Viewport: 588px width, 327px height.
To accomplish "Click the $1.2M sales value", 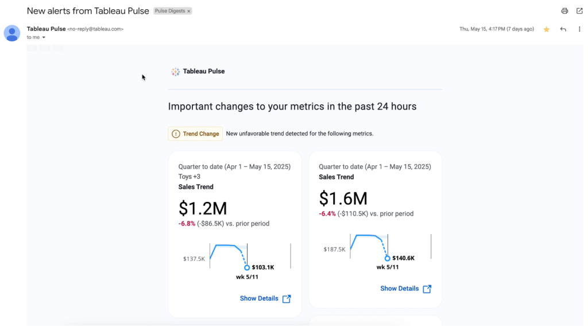I will click(x=203, y=208).
